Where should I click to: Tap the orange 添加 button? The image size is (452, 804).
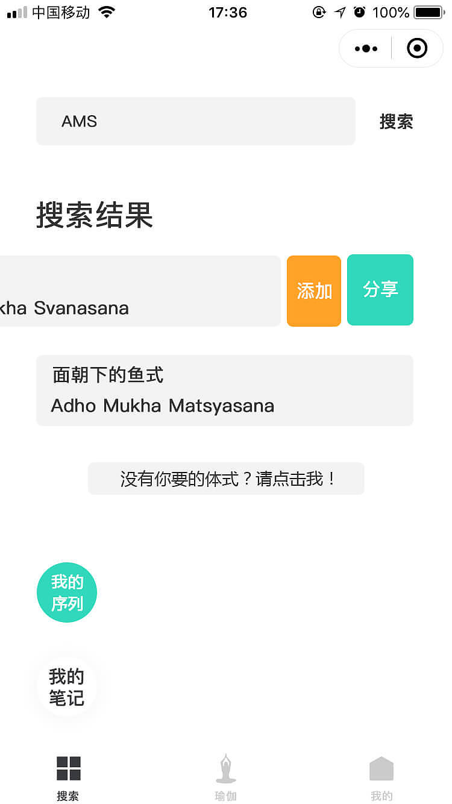[x=313, y=290]
